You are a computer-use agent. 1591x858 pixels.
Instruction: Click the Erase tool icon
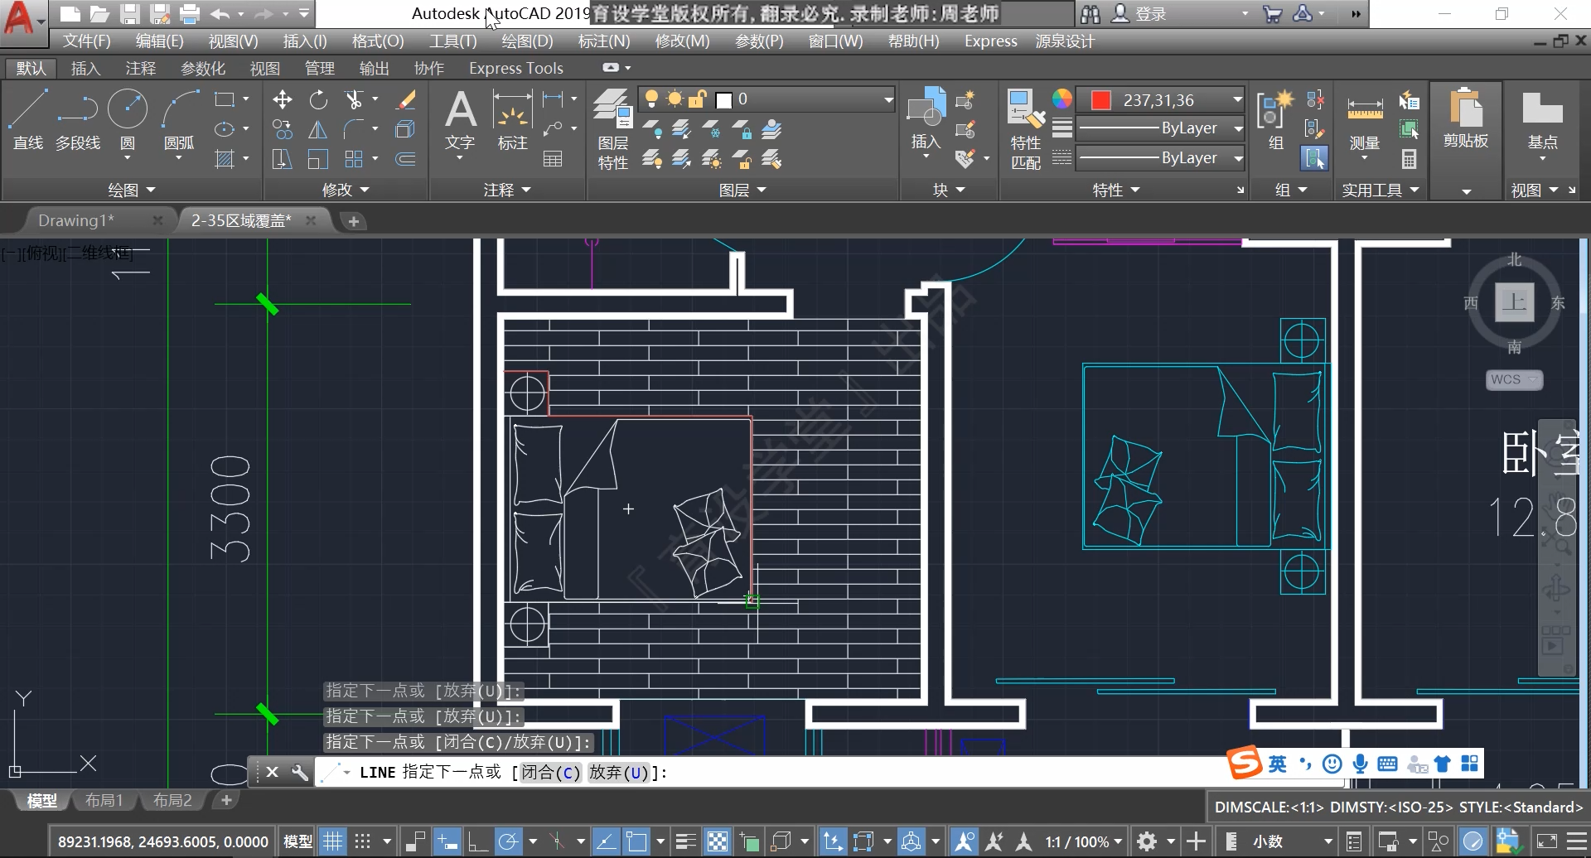[x=405, y=100]
